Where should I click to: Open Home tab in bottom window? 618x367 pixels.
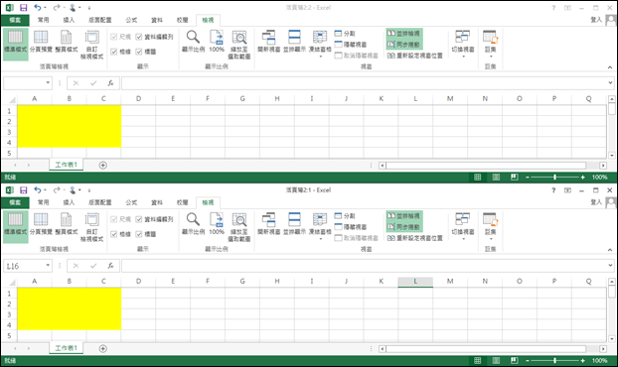coord(44,202)
